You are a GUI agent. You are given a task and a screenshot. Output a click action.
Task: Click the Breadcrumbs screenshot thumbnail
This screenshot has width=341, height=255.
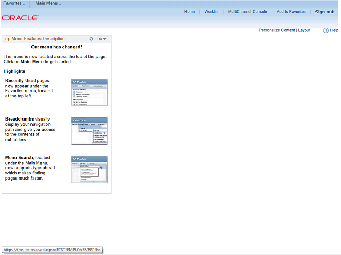point(89,131)
